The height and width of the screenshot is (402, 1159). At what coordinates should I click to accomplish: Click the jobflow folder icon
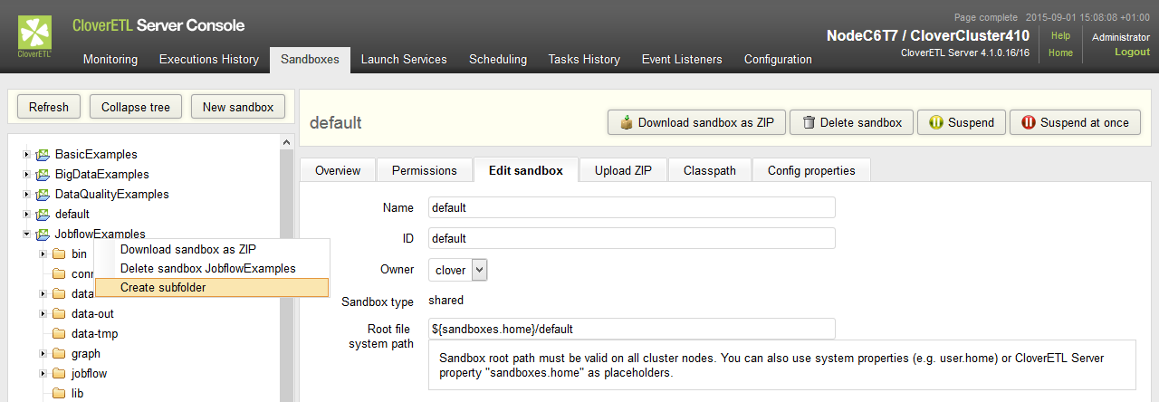[x=60, y=374]
